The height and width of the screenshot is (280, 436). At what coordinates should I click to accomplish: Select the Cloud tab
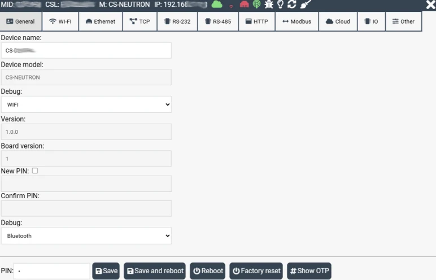click(x=338, y=21)
